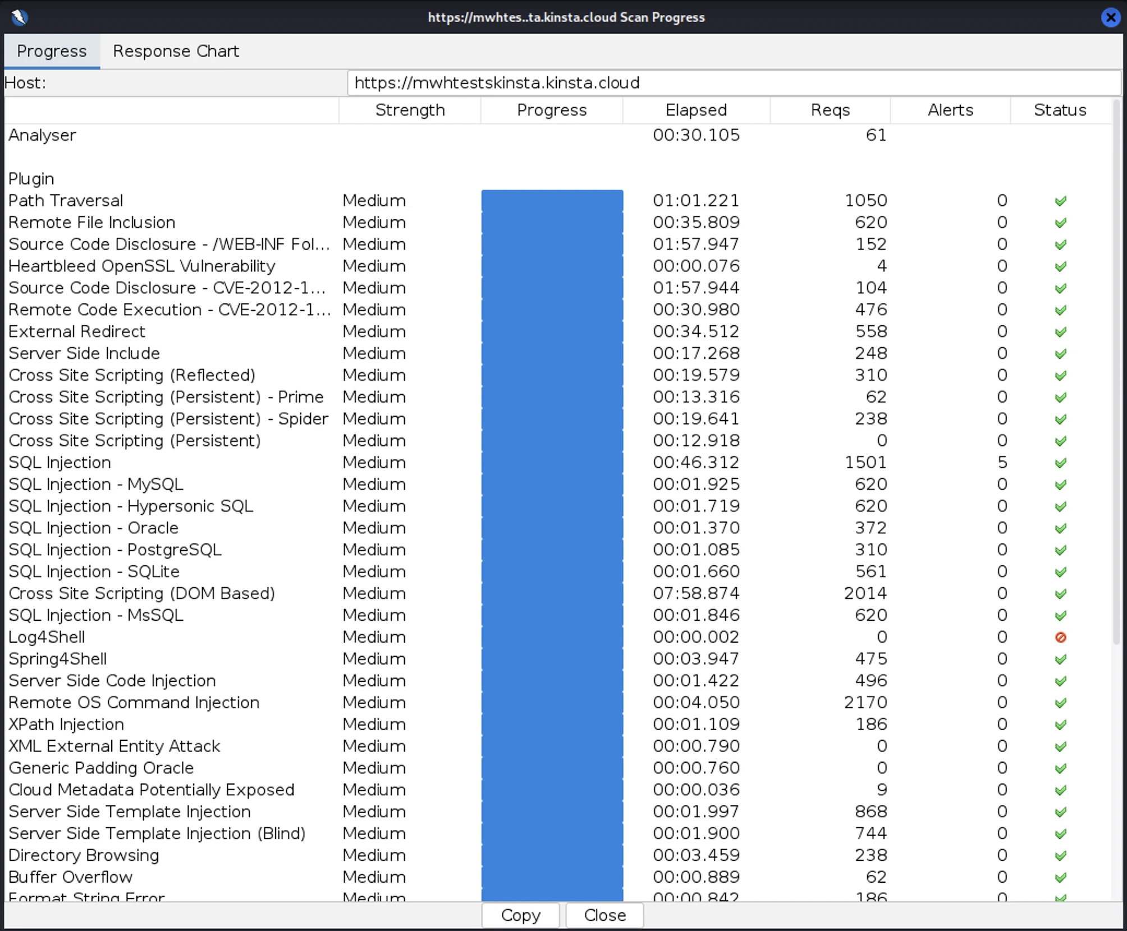Viewport: 1127px width, 931px height.
Task: Select the Progress tab
Action: (x=52, y=51)
